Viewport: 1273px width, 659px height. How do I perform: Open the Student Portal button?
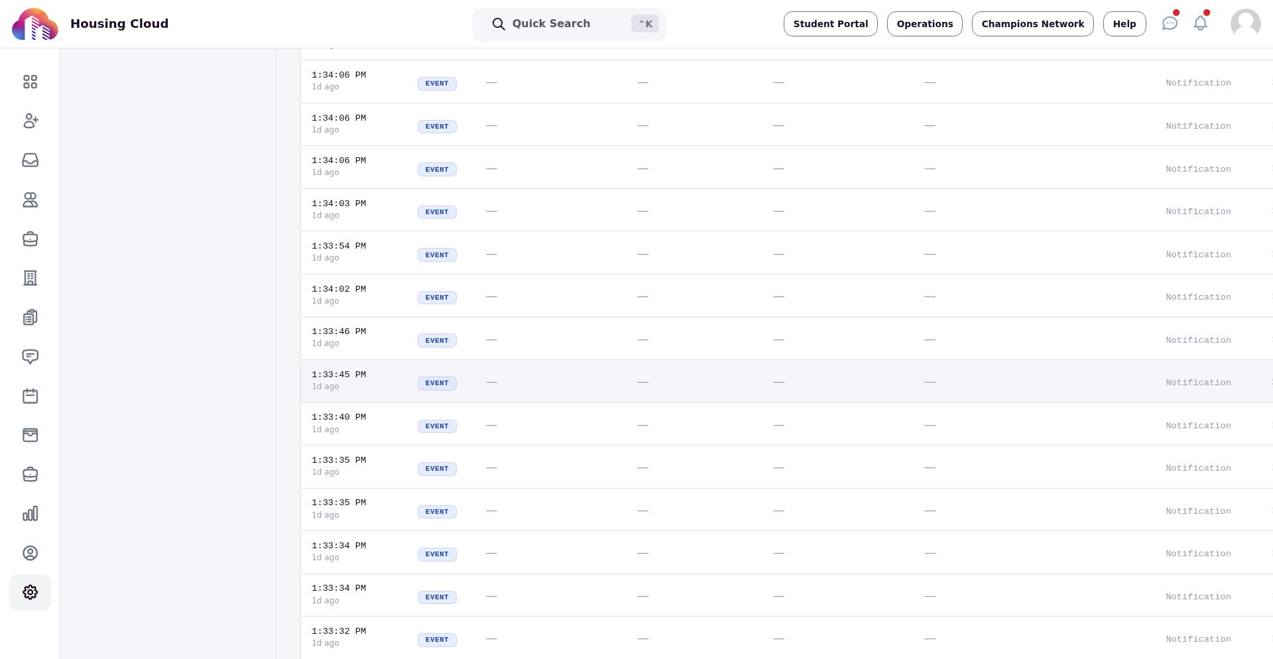(x=830, y=24)
